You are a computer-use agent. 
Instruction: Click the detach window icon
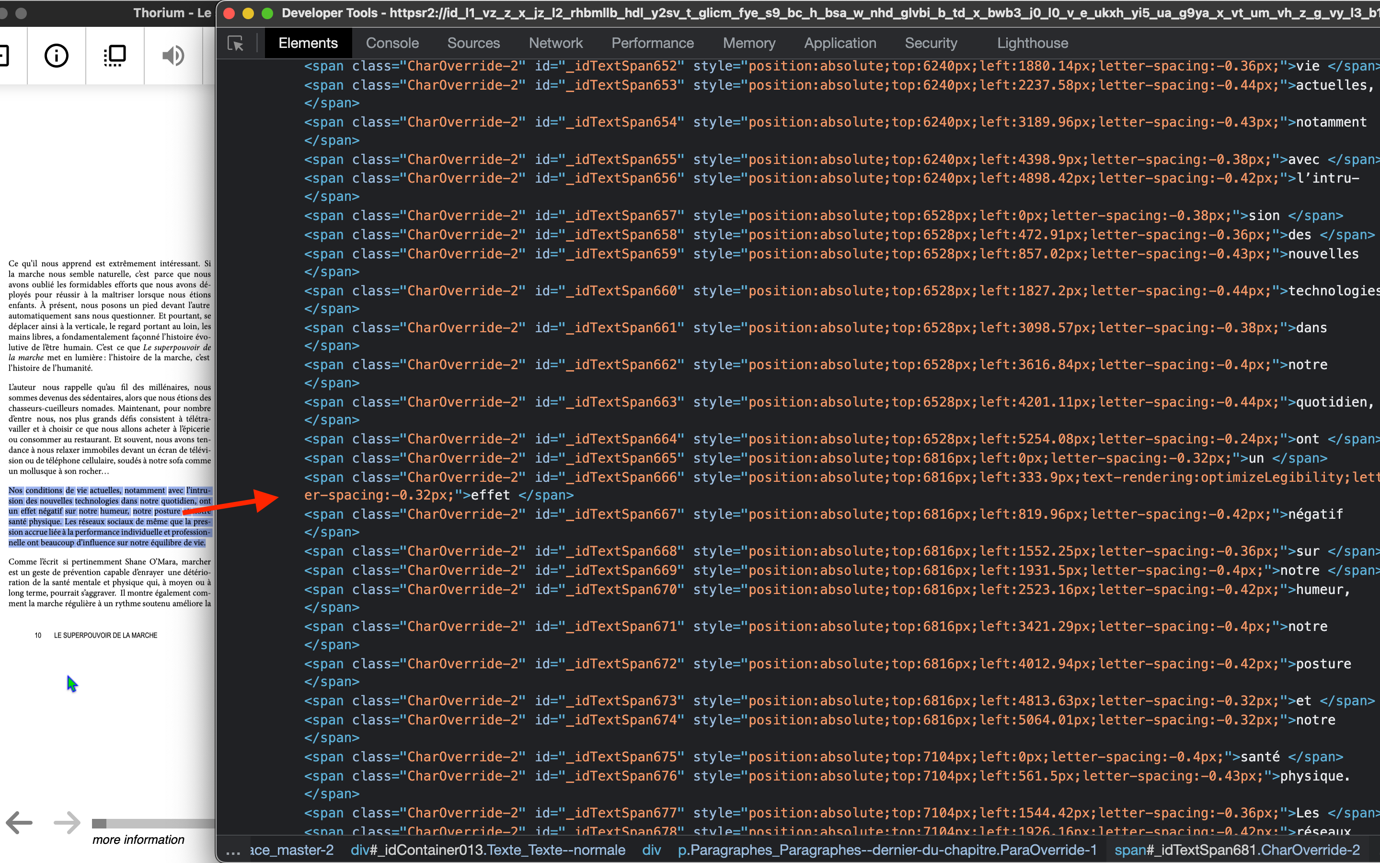[x=115, y=55]
